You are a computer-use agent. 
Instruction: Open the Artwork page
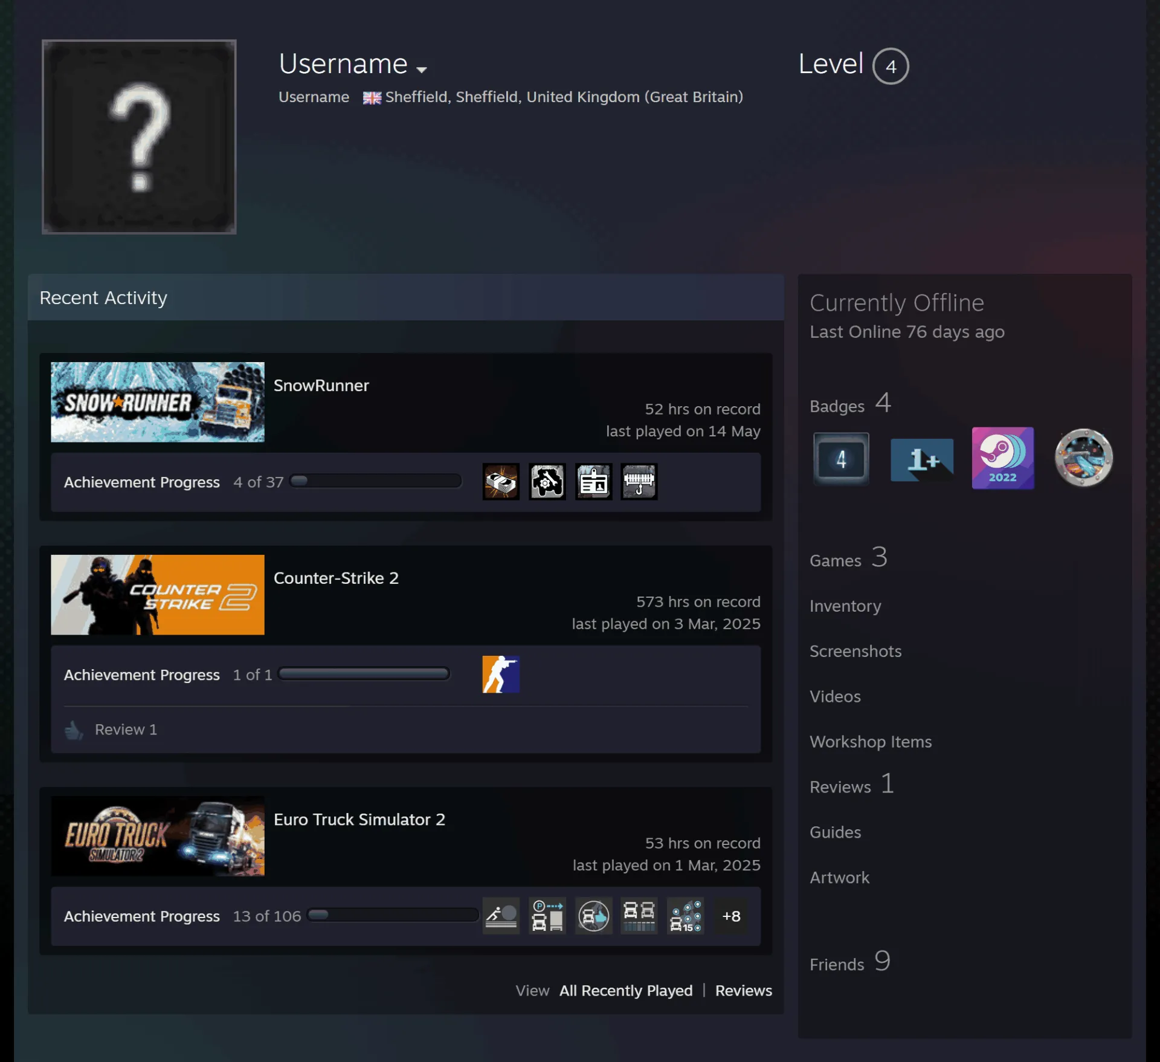tap(839, 878)
